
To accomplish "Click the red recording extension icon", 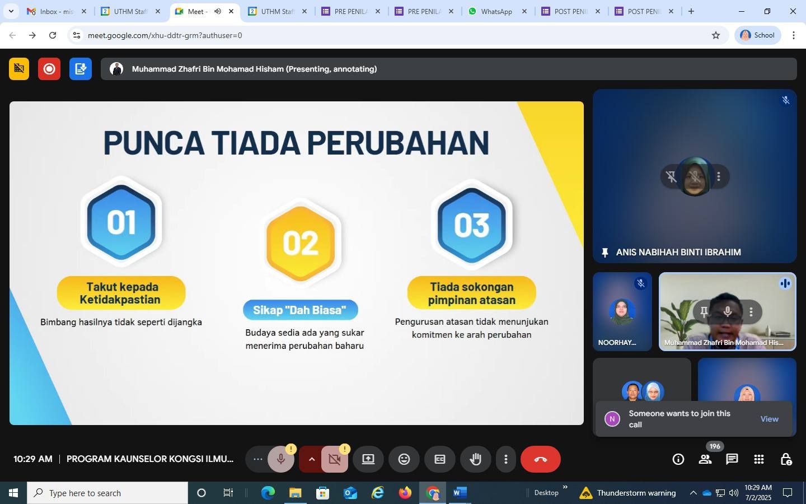I will click(49, 69).
